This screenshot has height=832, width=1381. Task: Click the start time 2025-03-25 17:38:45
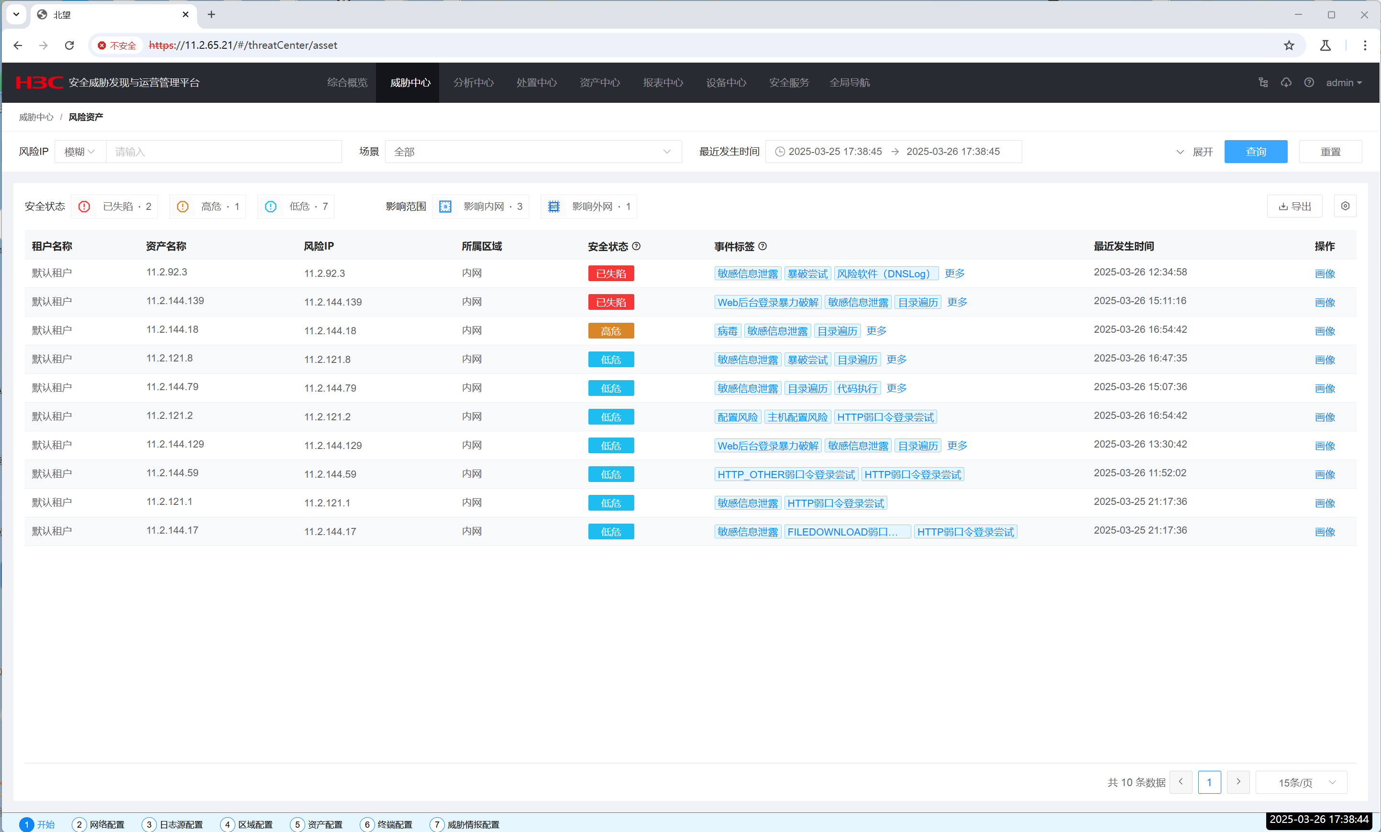point(835,151)
